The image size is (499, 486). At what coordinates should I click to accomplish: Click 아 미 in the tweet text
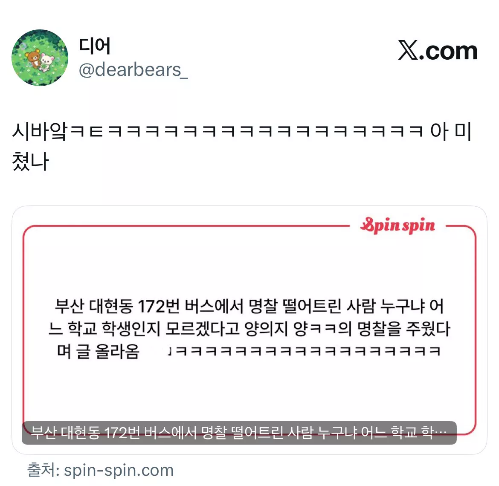(451, 131)
